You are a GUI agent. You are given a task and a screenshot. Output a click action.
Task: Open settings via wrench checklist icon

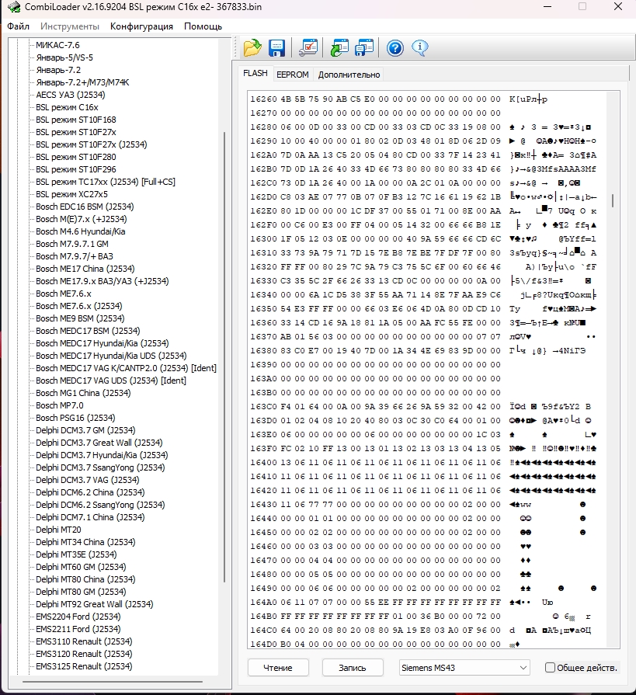[308, 48]
